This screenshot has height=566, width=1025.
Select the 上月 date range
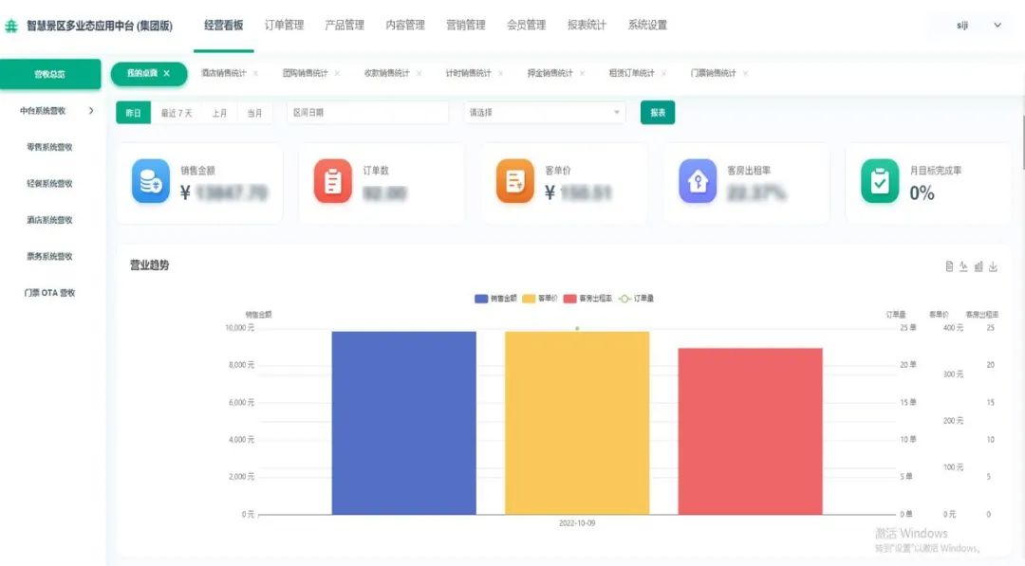219,113
